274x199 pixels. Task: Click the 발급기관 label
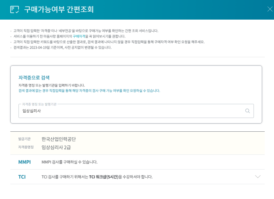click(x=25, y=139)
